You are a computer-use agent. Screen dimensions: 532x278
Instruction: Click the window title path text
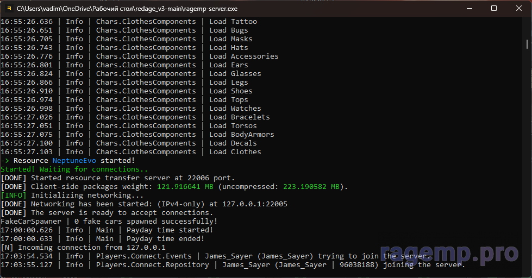127,9
